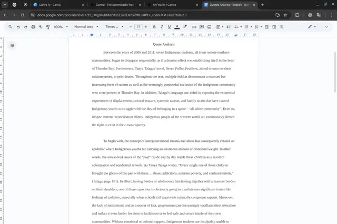The image size is (337, 224).
Task: Open the editing mode pencil dropdown
Action: [312, 27]
